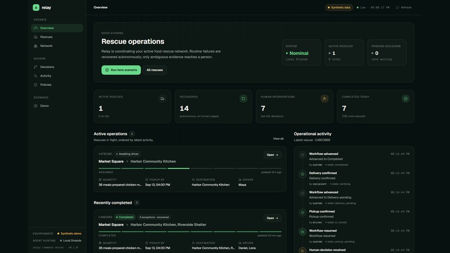
Task: Click the recovery icon in Recoveries tile
Action: point(243,99)
